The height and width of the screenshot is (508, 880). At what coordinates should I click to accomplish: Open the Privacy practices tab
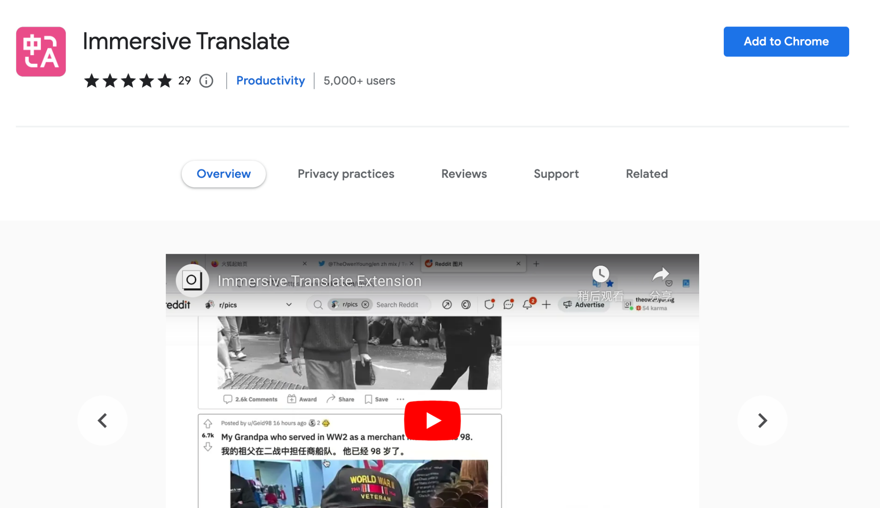(346, 174)
